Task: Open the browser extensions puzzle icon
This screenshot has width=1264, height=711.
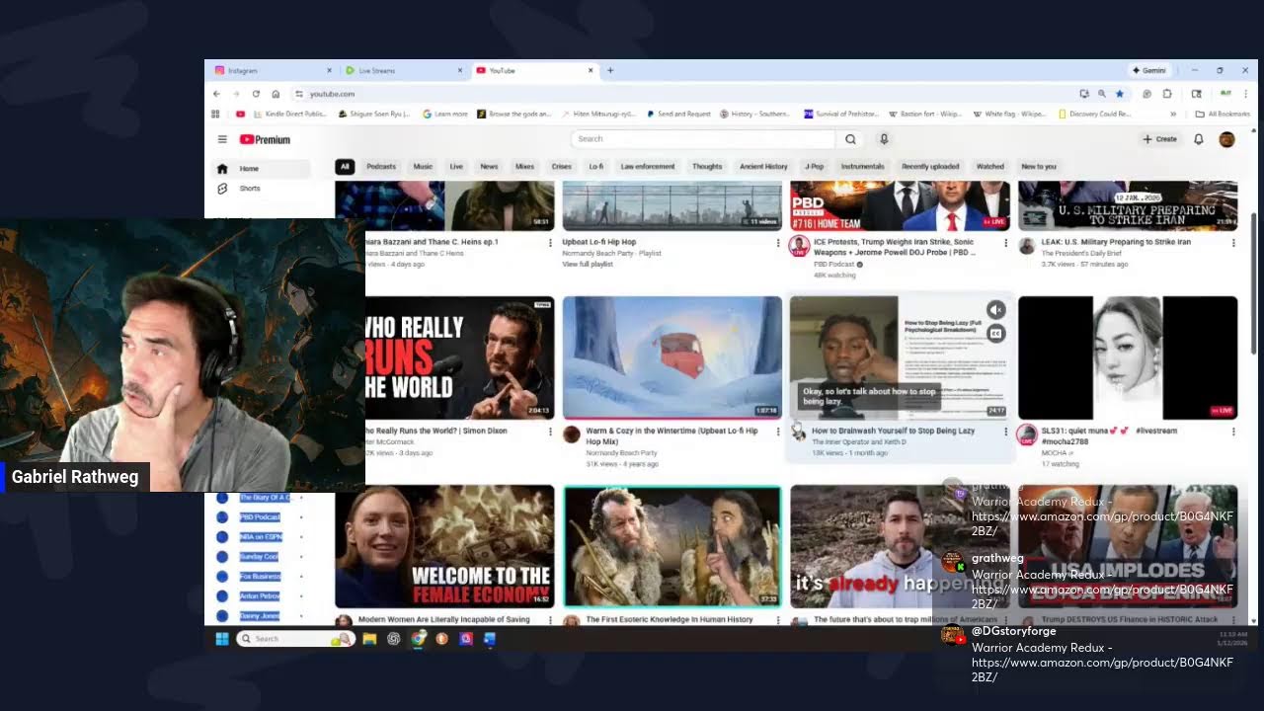Action: [x=1167, y=94]
